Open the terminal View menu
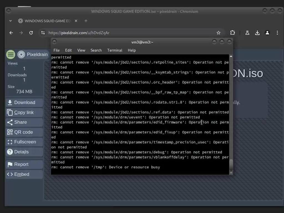 (x=81, y=50)
